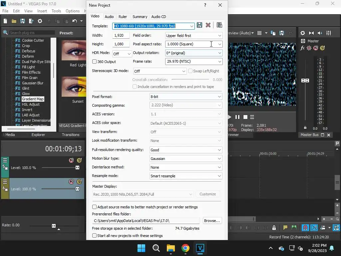Toggle mute button on track 5
This screenshot has height=256, width=341.
tap(71, 160)
